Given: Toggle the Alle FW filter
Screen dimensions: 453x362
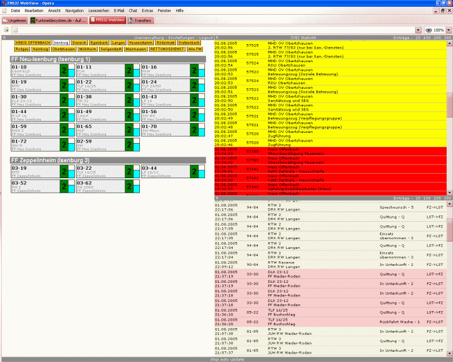Looking at the screenshot, I should point(195,49).
